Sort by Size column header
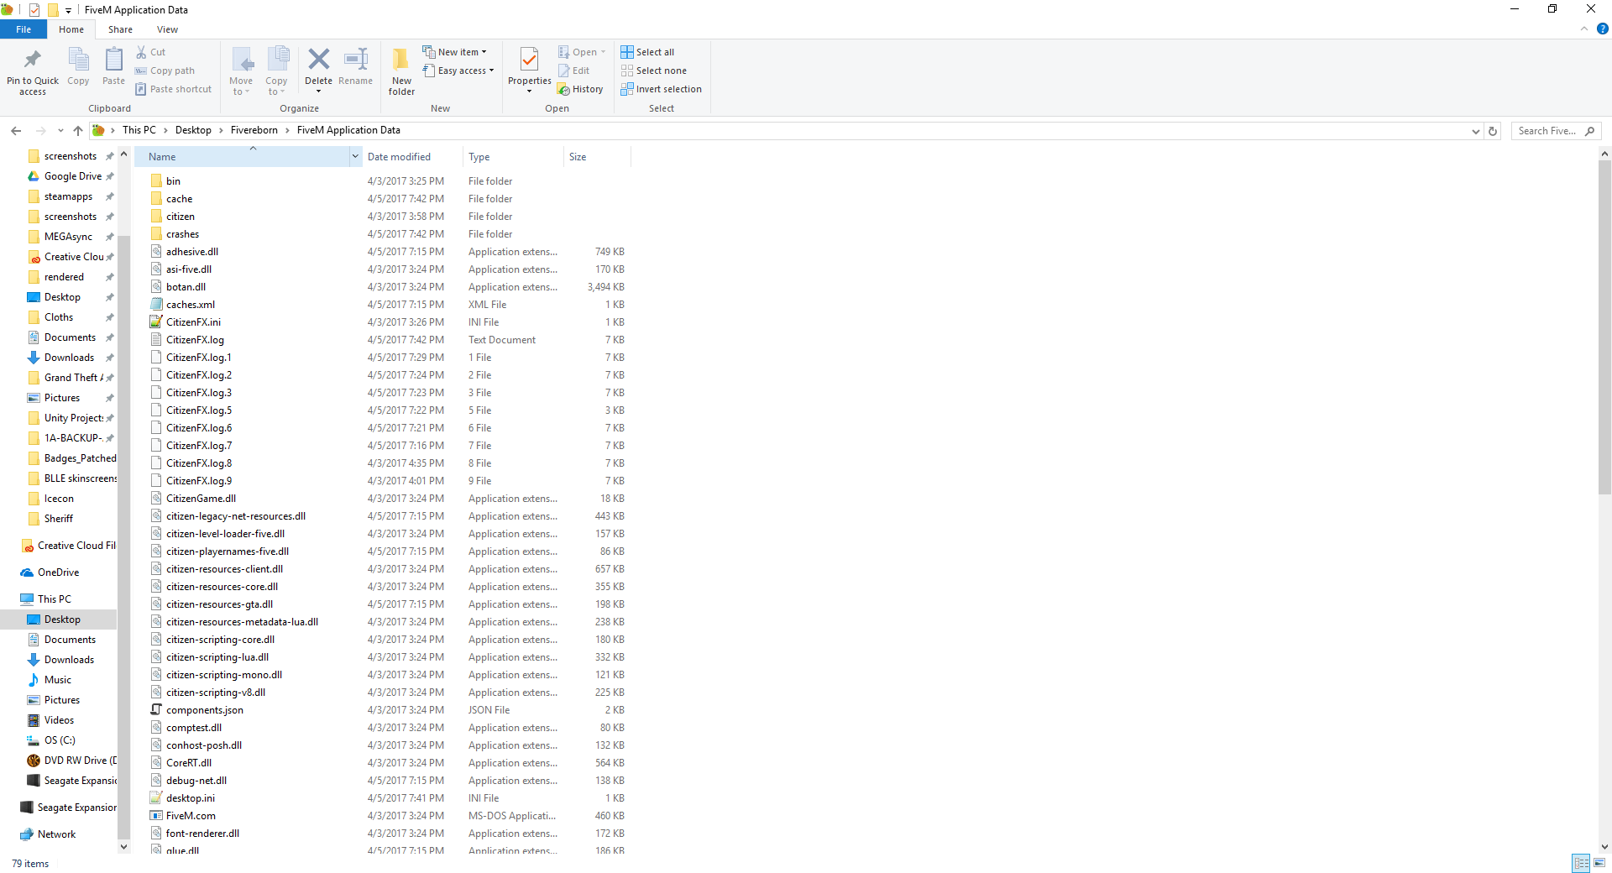The image size is (1612, 873). pos(596,156)
